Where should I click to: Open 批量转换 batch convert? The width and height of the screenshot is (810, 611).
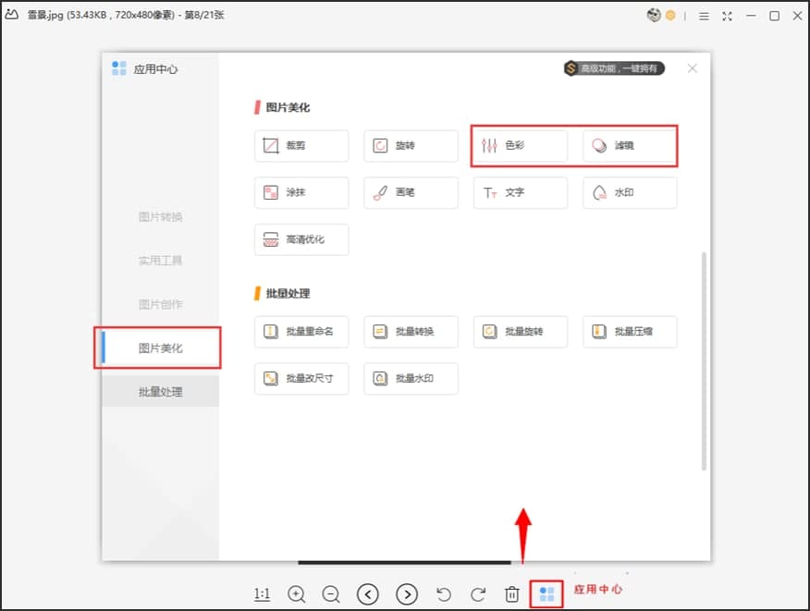(411, 332)
